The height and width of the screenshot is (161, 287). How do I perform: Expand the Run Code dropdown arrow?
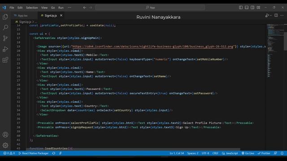[271, 16]
